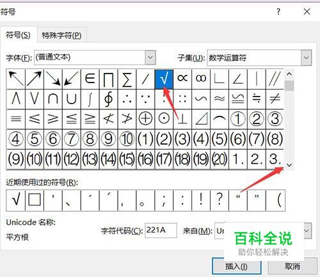
Task: Pick recently used question mark symbol
Action: [x=220, y=200]
